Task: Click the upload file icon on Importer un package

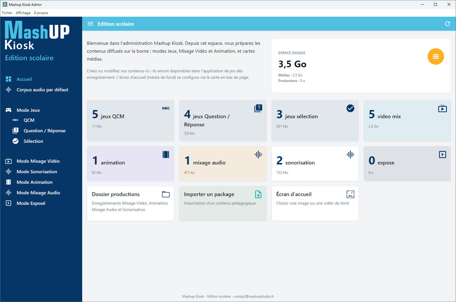Action: pos(258,194)
